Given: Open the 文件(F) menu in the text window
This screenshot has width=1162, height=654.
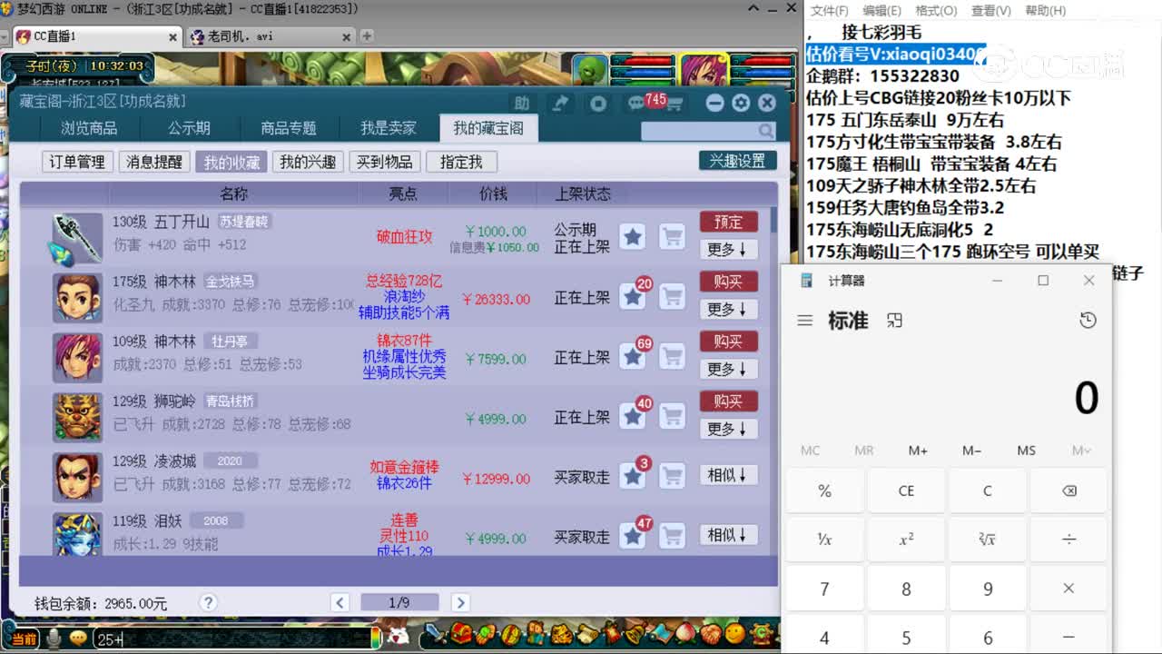Looking at the screenshot, I should [x=830, y=10].
